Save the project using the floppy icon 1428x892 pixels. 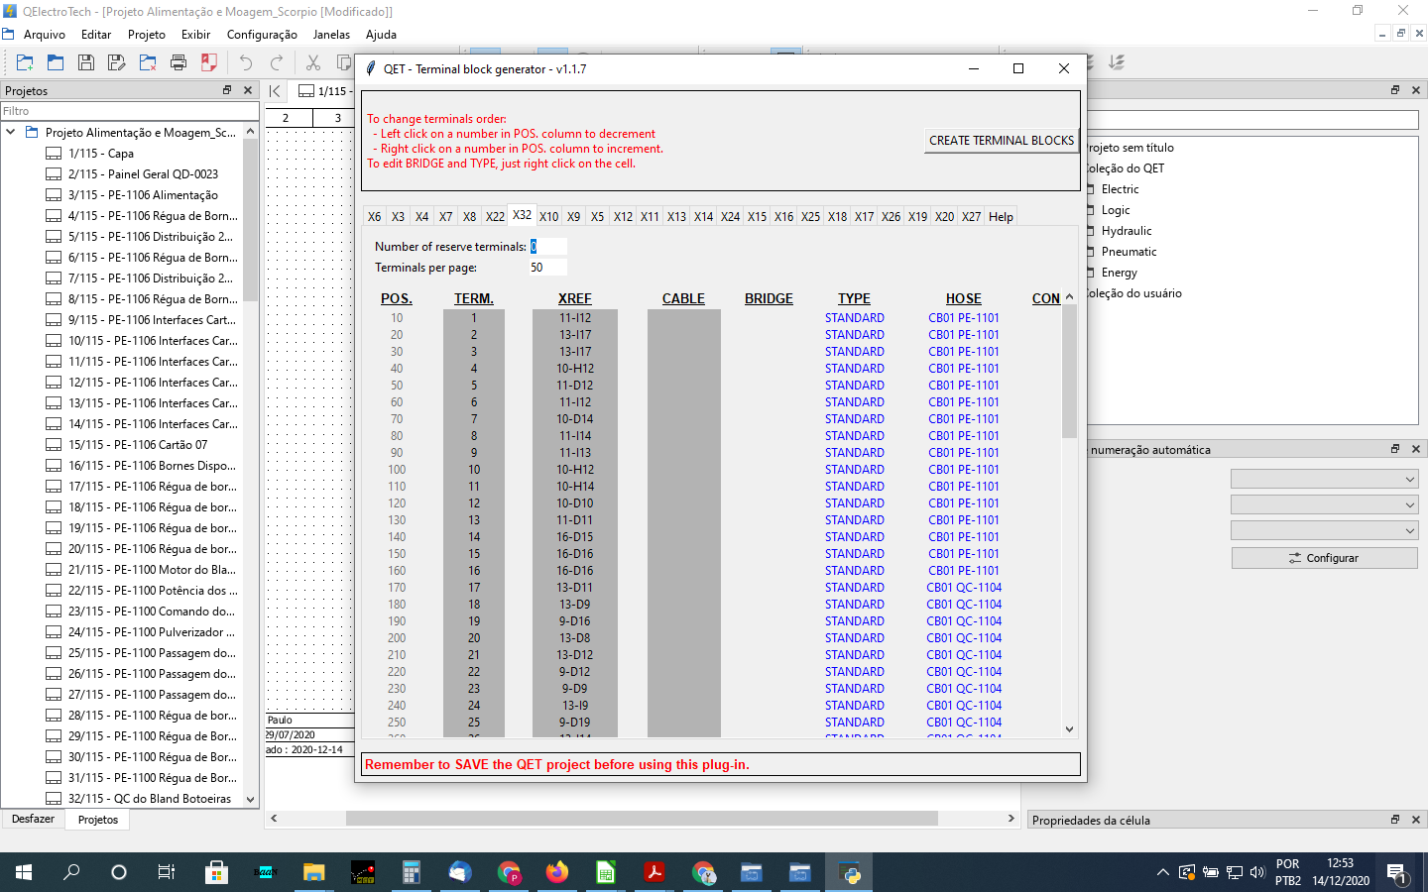coord(86,62)
